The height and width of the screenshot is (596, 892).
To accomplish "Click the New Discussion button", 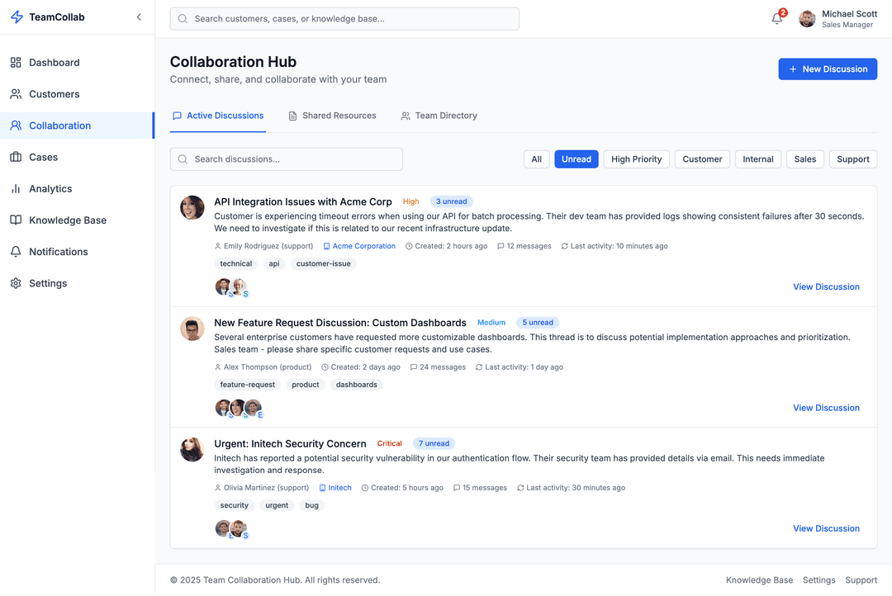I will [x=827, y=69].
